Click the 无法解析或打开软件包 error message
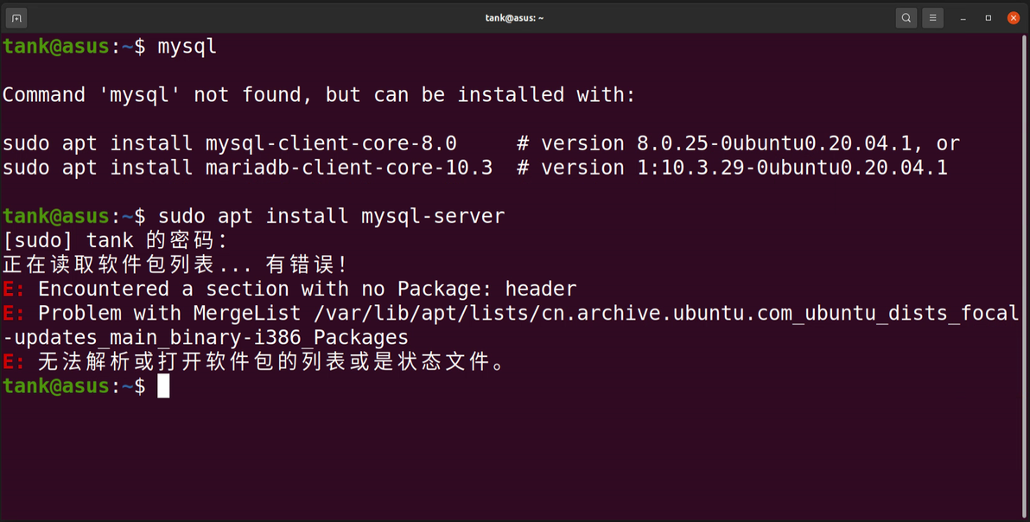Screen dimensions: 1030x522 [270, 362]
